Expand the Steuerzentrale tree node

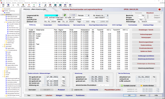1,9
